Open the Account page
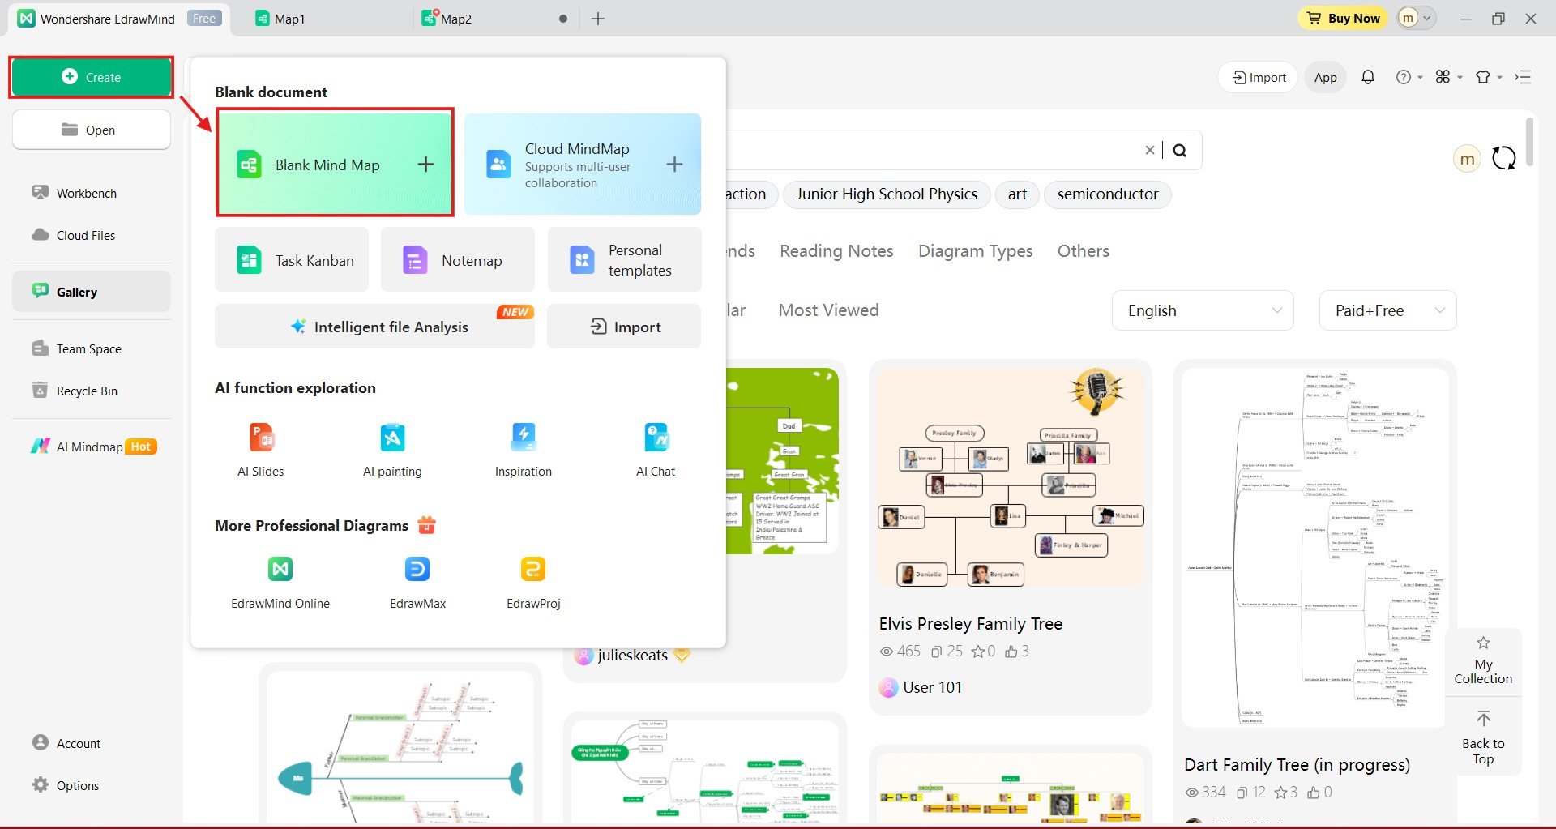The height and width of the screenshot is (829, 1556). [79, 743]
